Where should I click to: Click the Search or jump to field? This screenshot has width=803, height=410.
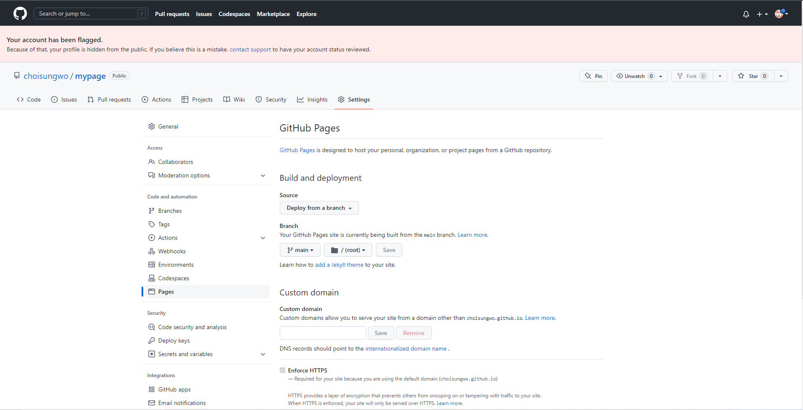91,13
